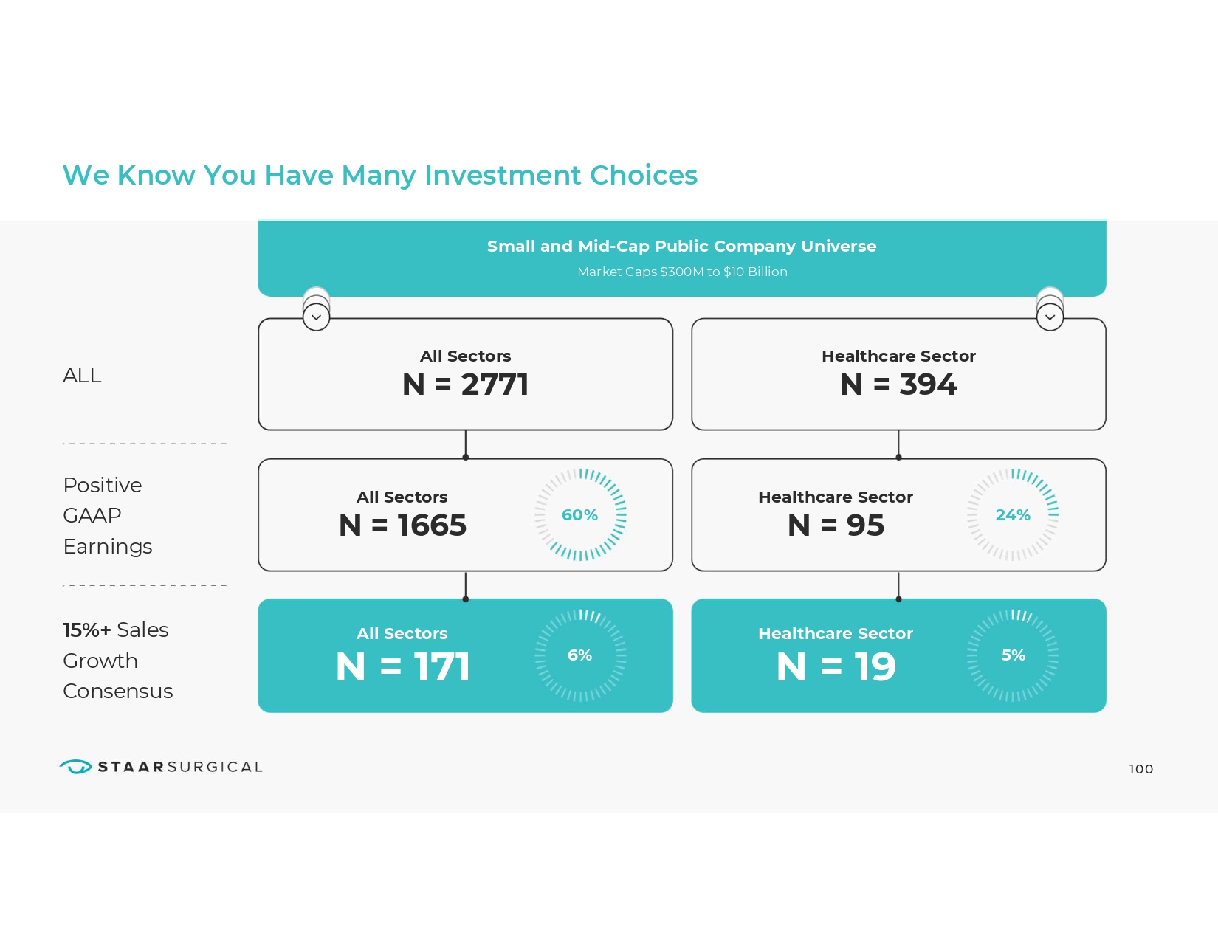Click the Positive GAAP Earnings row label
This screenshot has width=1218, height=941.
(108, 515)
